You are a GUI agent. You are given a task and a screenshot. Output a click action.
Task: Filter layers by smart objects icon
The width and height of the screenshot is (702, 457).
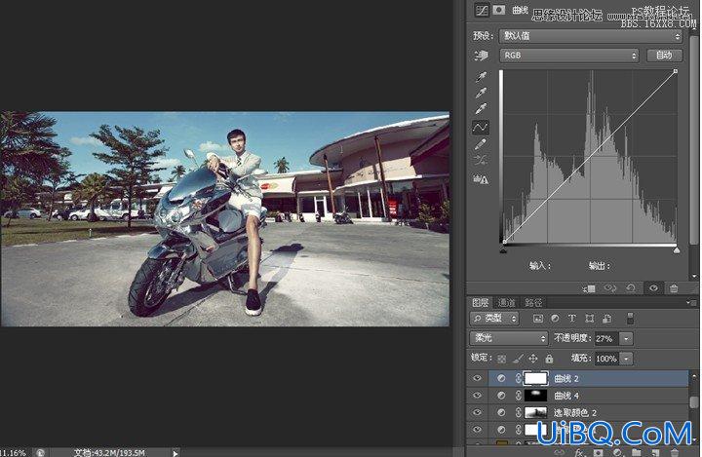pos(606,319)
